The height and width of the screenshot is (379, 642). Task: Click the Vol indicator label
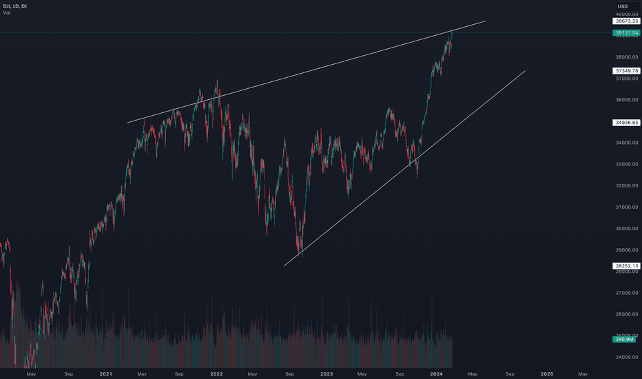[x=7, y=12]
